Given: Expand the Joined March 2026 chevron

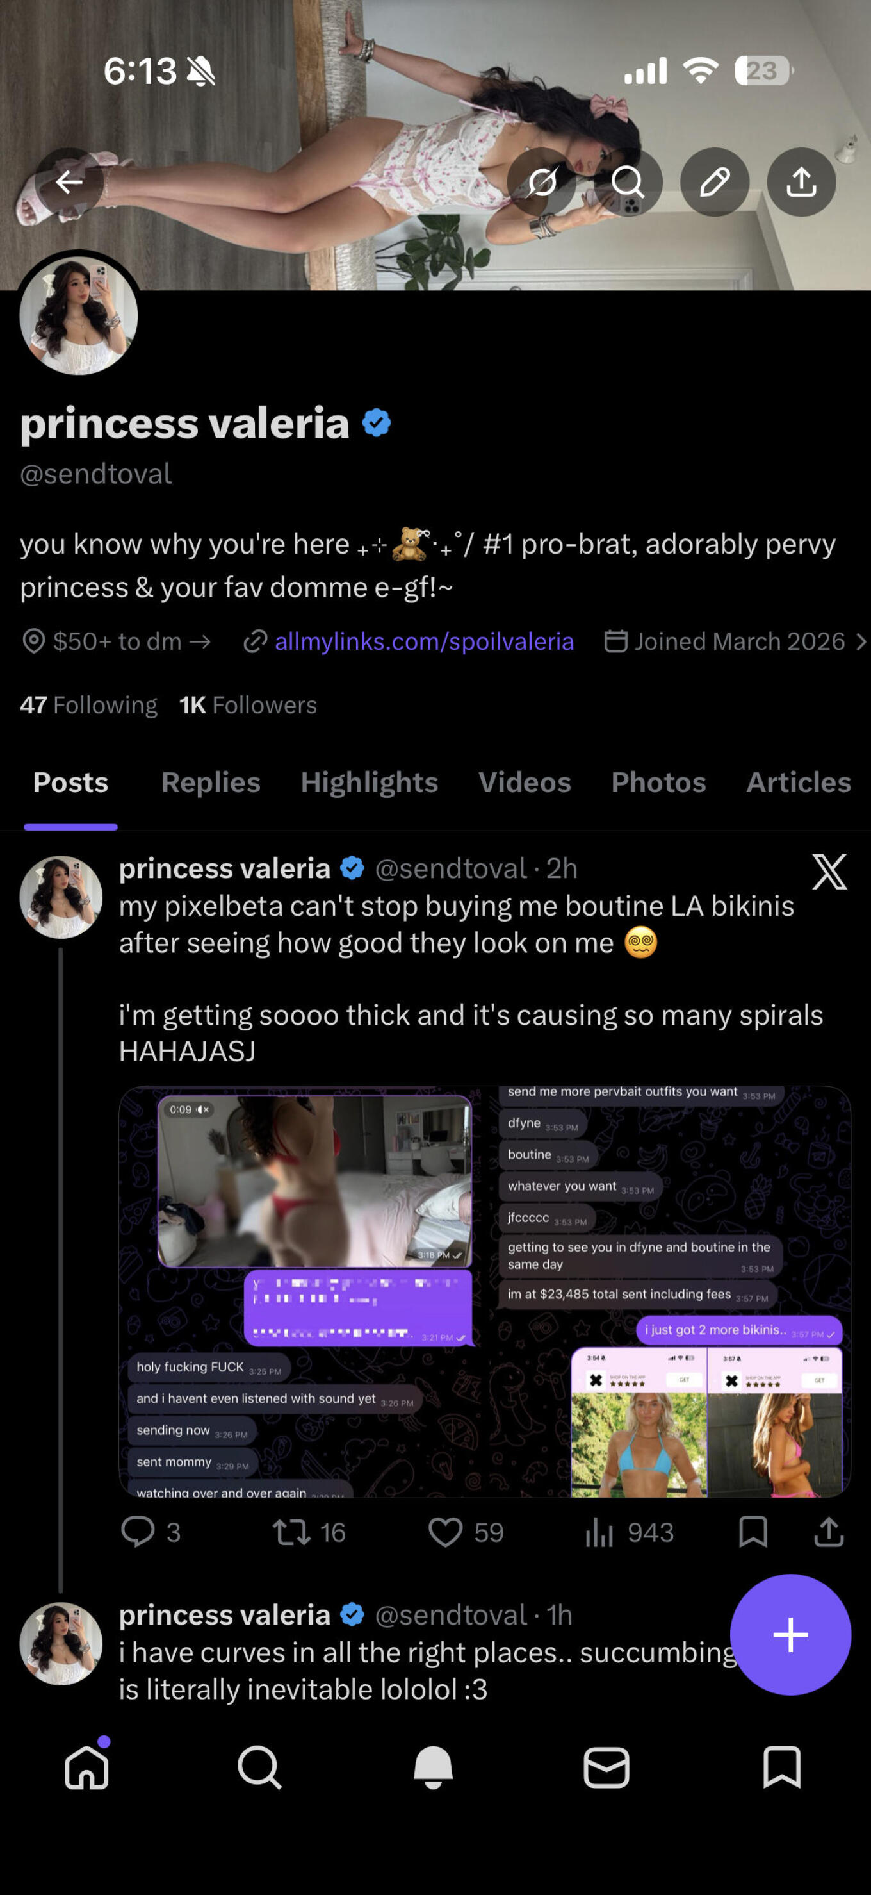Looking at the screenshot, I should [x=861, y=641].
